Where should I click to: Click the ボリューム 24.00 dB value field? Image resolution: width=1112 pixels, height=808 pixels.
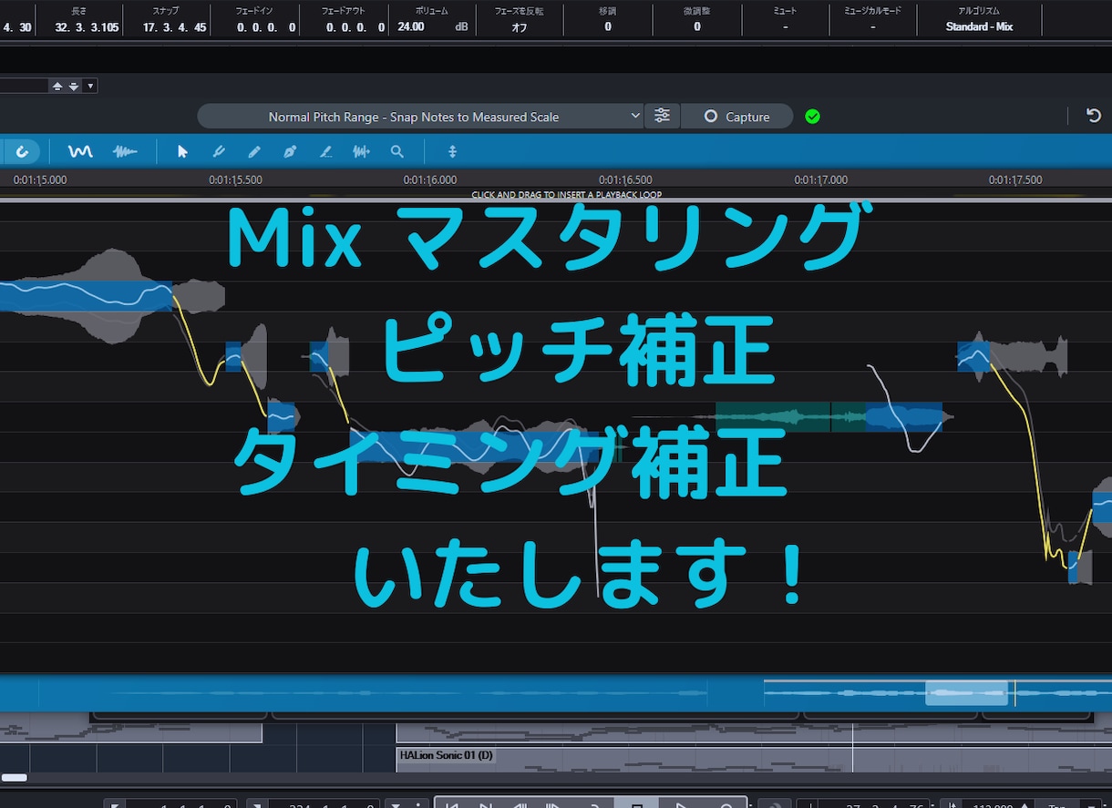428,26
